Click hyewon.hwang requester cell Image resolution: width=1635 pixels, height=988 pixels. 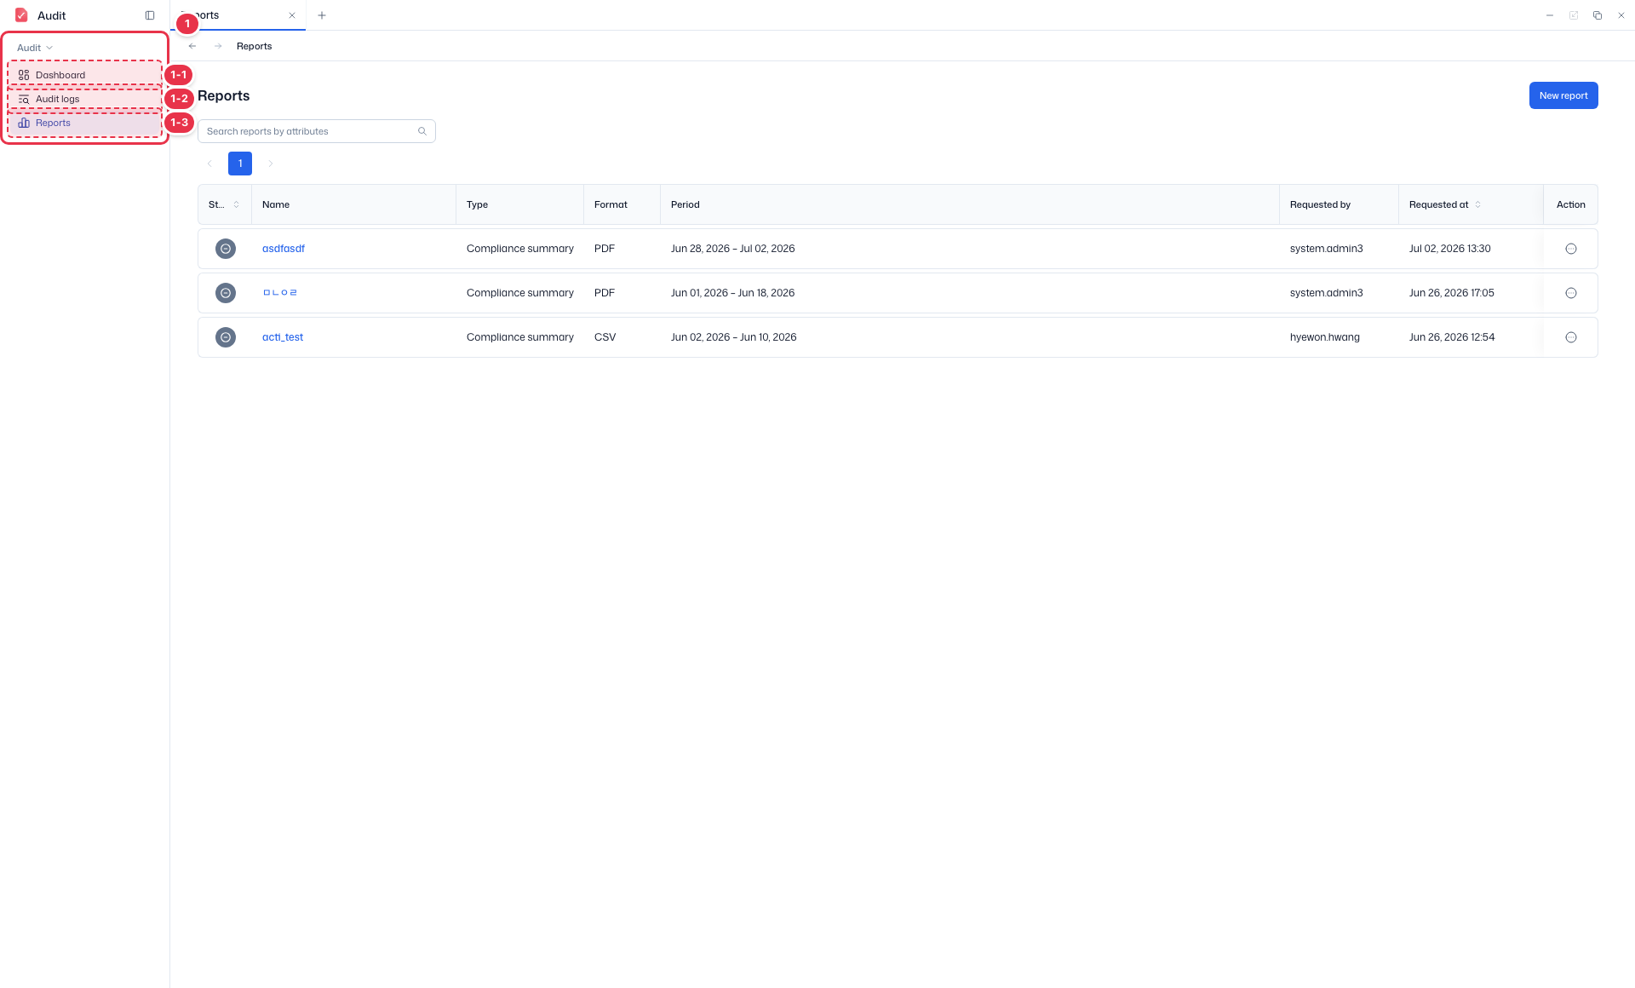pyautogui.click(x=1325, y=337)
